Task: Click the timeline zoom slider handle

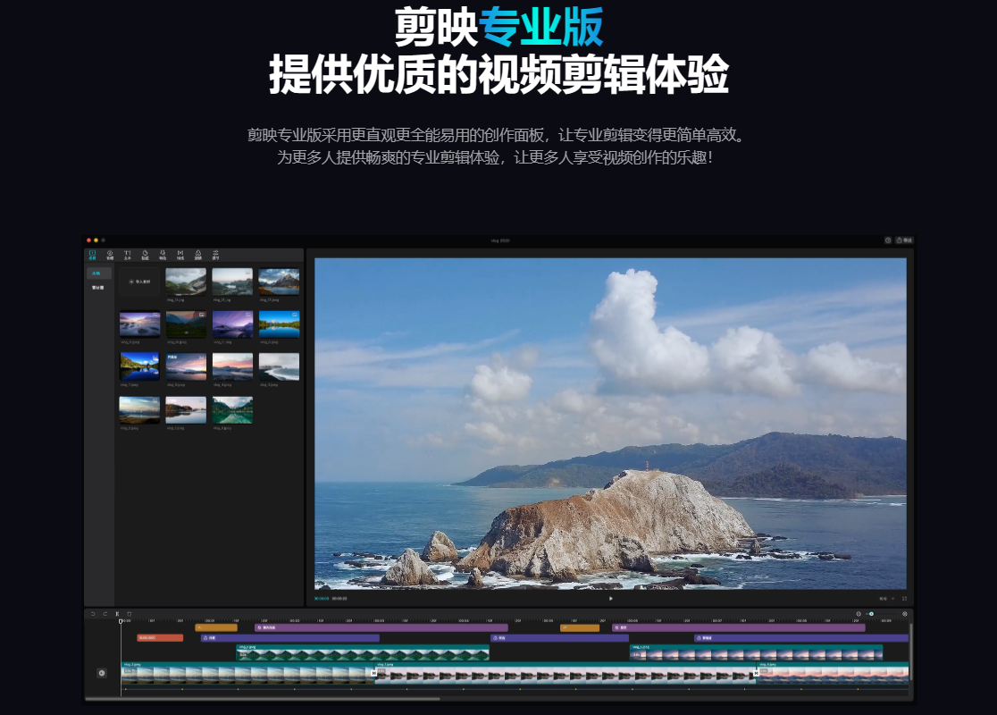Action: (871, 614)
